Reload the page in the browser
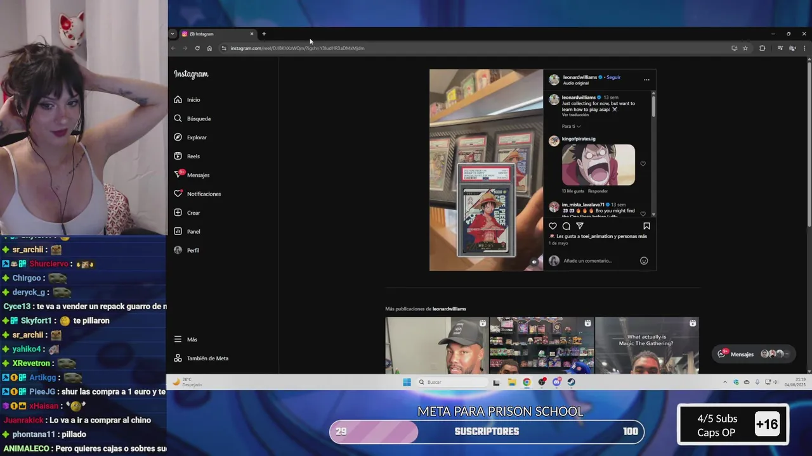The image size is (812, 456). click(197, 48)
